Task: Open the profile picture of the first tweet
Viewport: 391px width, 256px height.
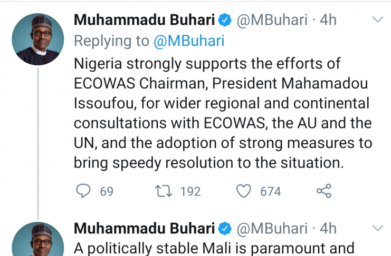Action: 38,40
